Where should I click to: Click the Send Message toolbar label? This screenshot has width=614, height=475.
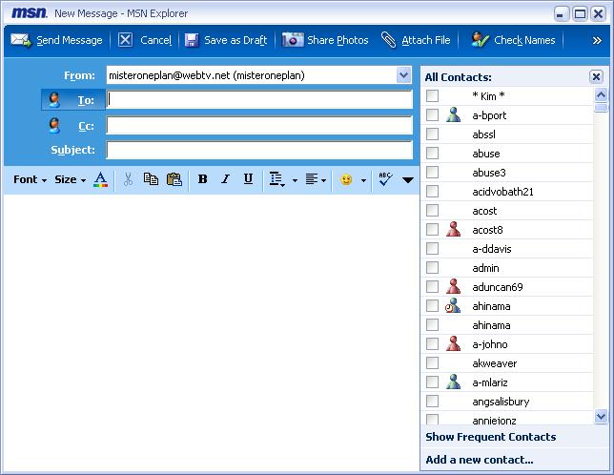tap(70, 40)
